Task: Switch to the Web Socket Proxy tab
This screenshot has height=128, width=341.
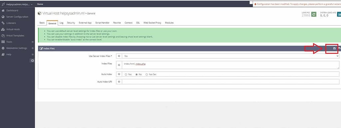Action: (152, 23)
